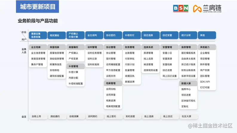Select 用户权限 item
The width and height of the screenshot is (237, 133).
205,70
